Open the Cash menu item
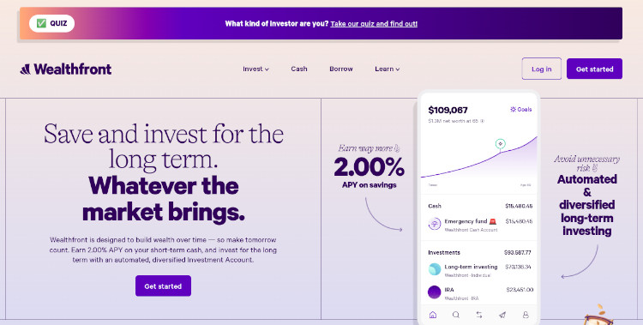 click(299, 69)
